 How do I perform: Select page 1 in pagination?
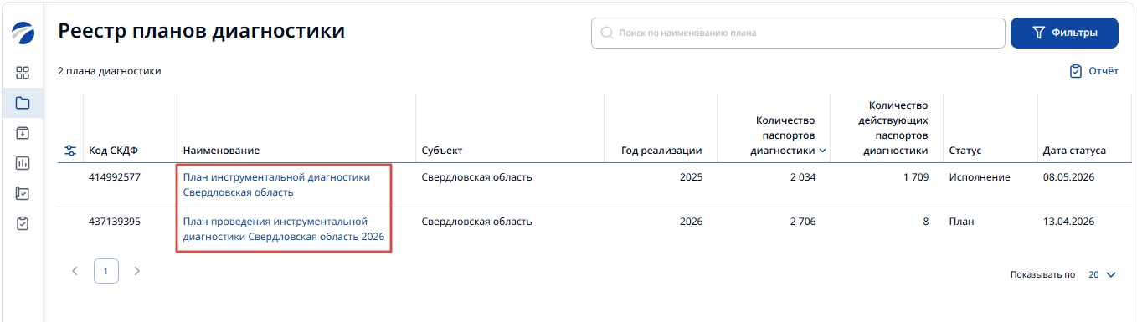tap(105, 271)
